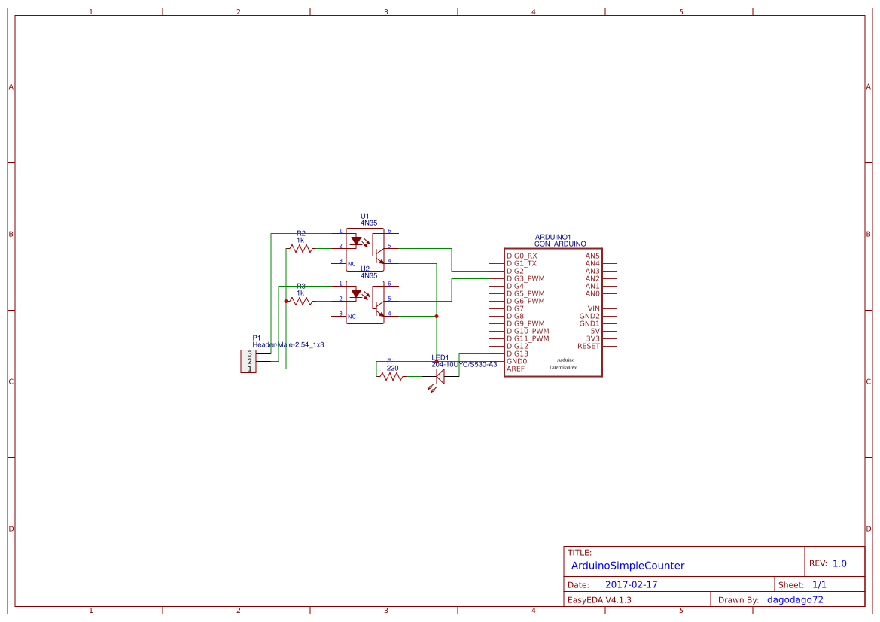Select the ArduinoSimpleCounter title text
This screenshot has height=622, width=880.
[629, 565]
